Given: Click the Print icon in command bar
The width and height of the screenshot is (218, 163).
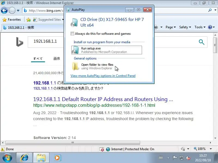Looking at the screenshot, I should click(156, 27).
